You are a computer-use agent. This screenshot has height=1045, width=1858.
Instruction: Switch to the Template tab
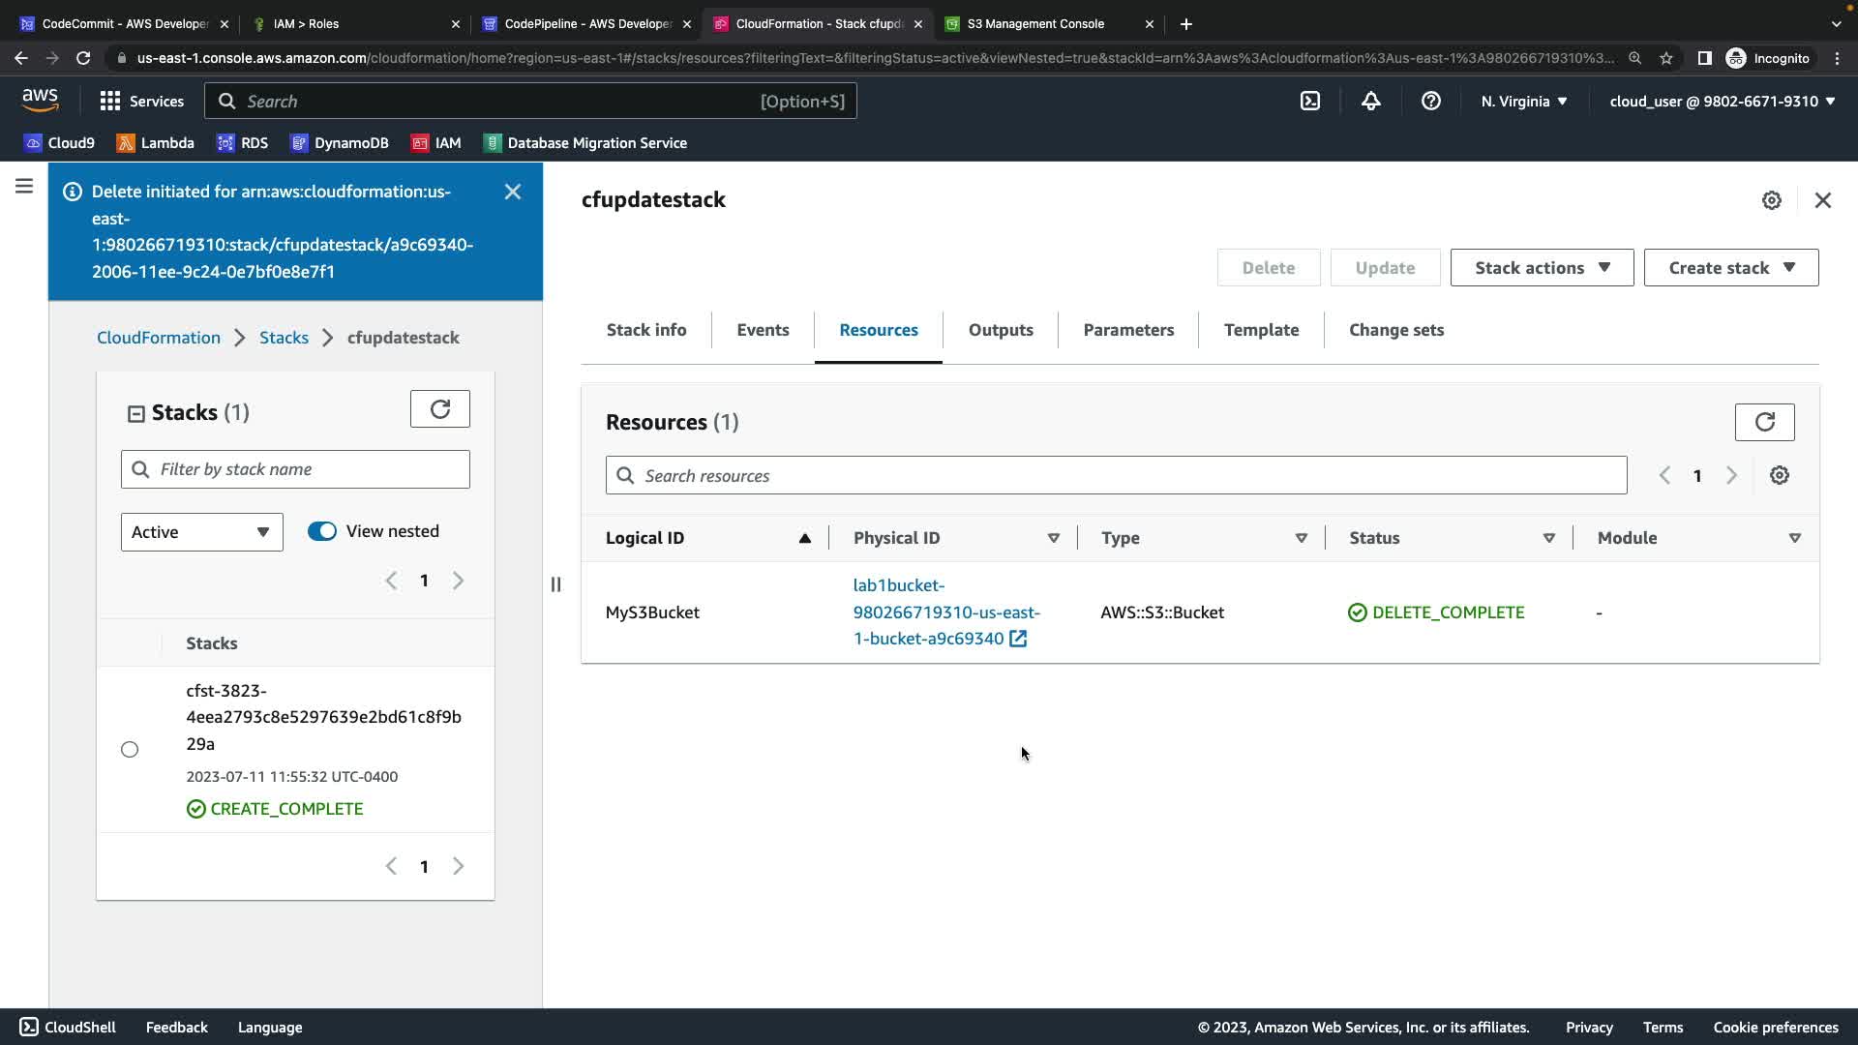tap(1260, 330)
